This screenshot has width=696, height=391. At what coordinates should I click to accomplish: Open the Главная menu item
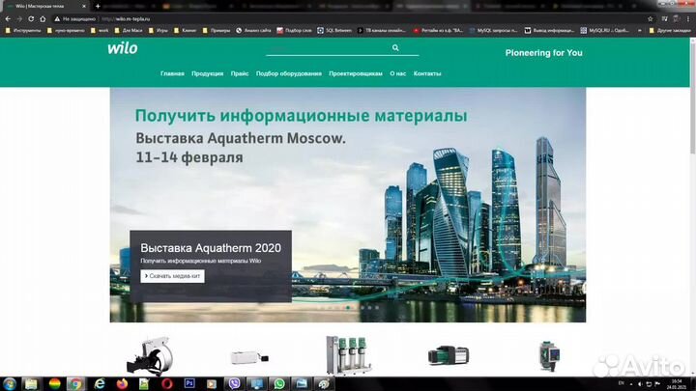[172, 73]
